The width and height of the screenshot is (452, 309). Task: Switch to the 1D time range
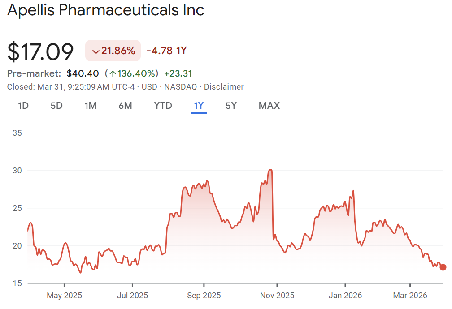(23, 106)
